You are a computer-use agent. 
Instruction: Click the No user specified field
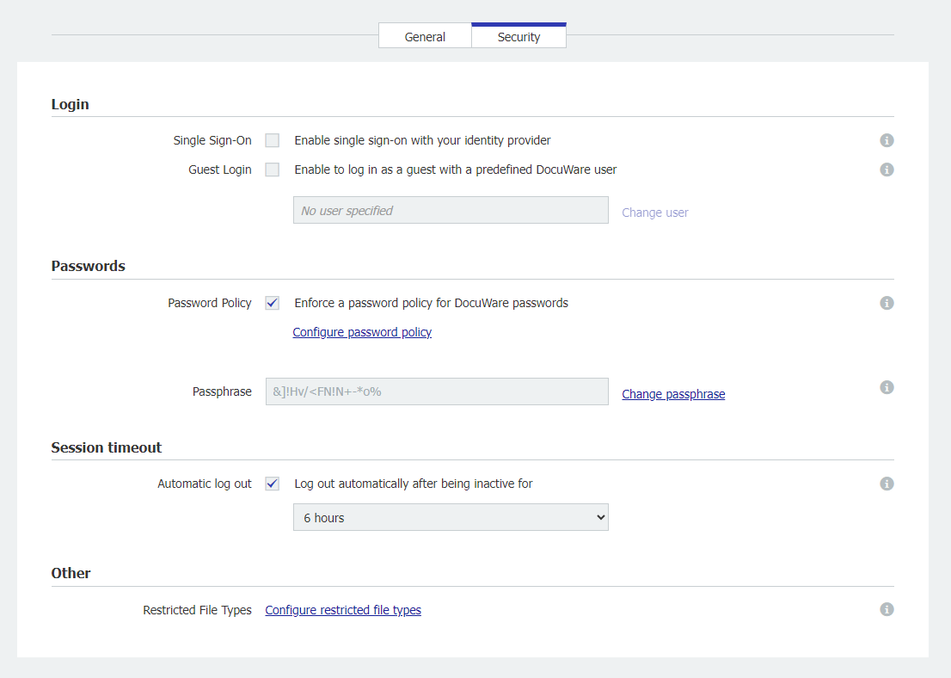tap(451, 211)
